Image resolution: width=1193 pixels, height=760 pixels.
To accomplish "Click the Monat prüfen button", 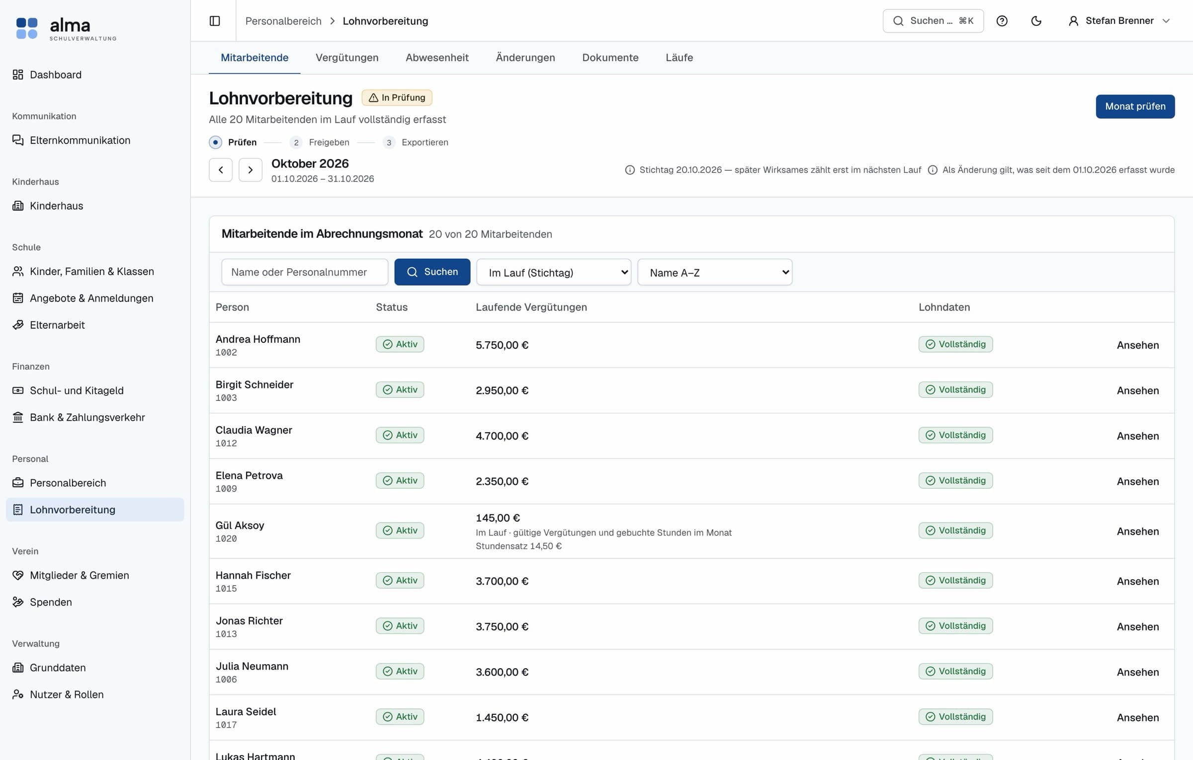I will [1135, 106].
